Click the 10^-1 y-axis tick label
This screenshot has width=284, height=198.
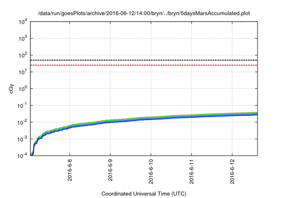click(22, 106)
